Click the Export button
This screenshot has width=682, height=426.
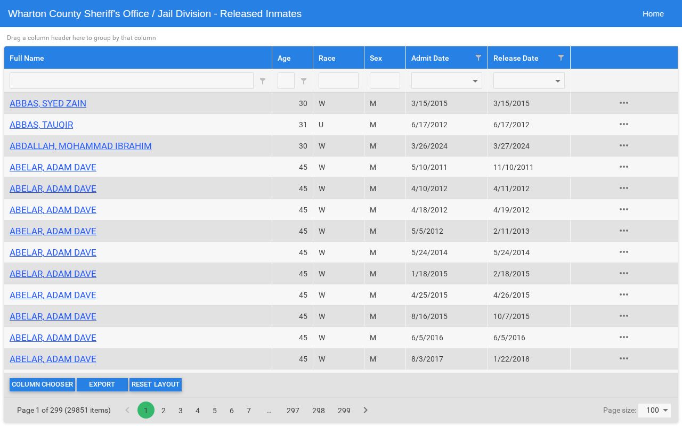[x=102, y=384]
